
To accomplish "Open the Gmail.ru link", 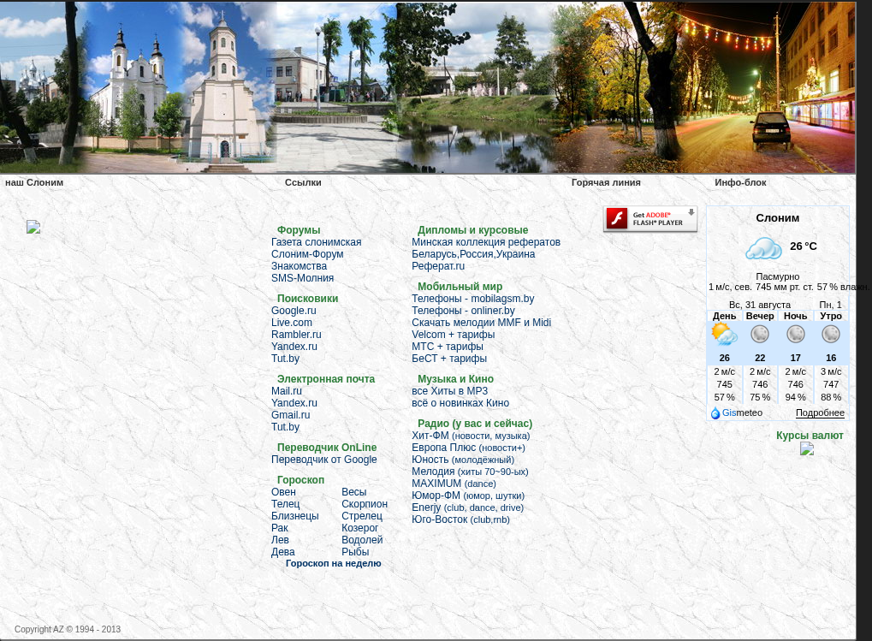I will 291,415.
